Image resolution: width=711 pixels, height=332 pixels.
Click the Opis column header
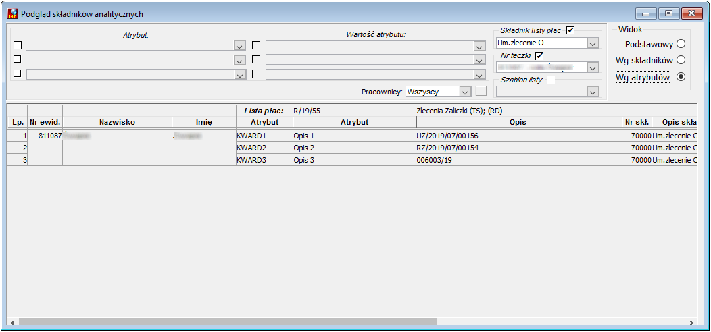pyautogui.click(x=519, y=122)
